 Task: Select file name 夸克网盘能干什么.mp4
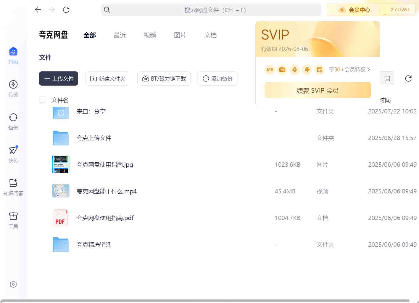click(x=107, y=191)
